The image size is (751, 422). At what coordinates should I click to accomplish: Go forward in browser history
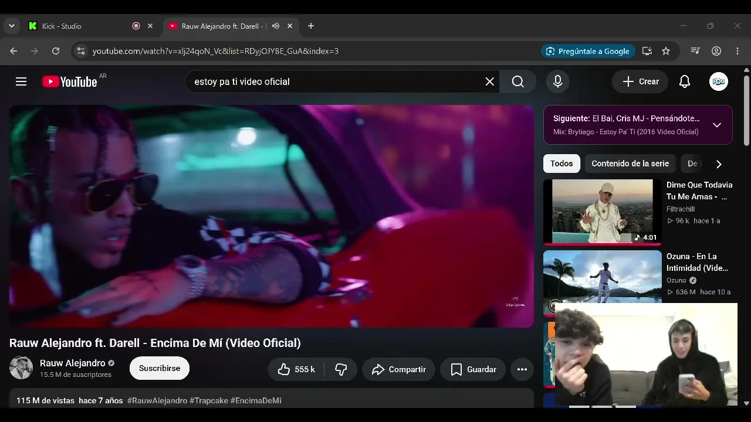(35, 51)
